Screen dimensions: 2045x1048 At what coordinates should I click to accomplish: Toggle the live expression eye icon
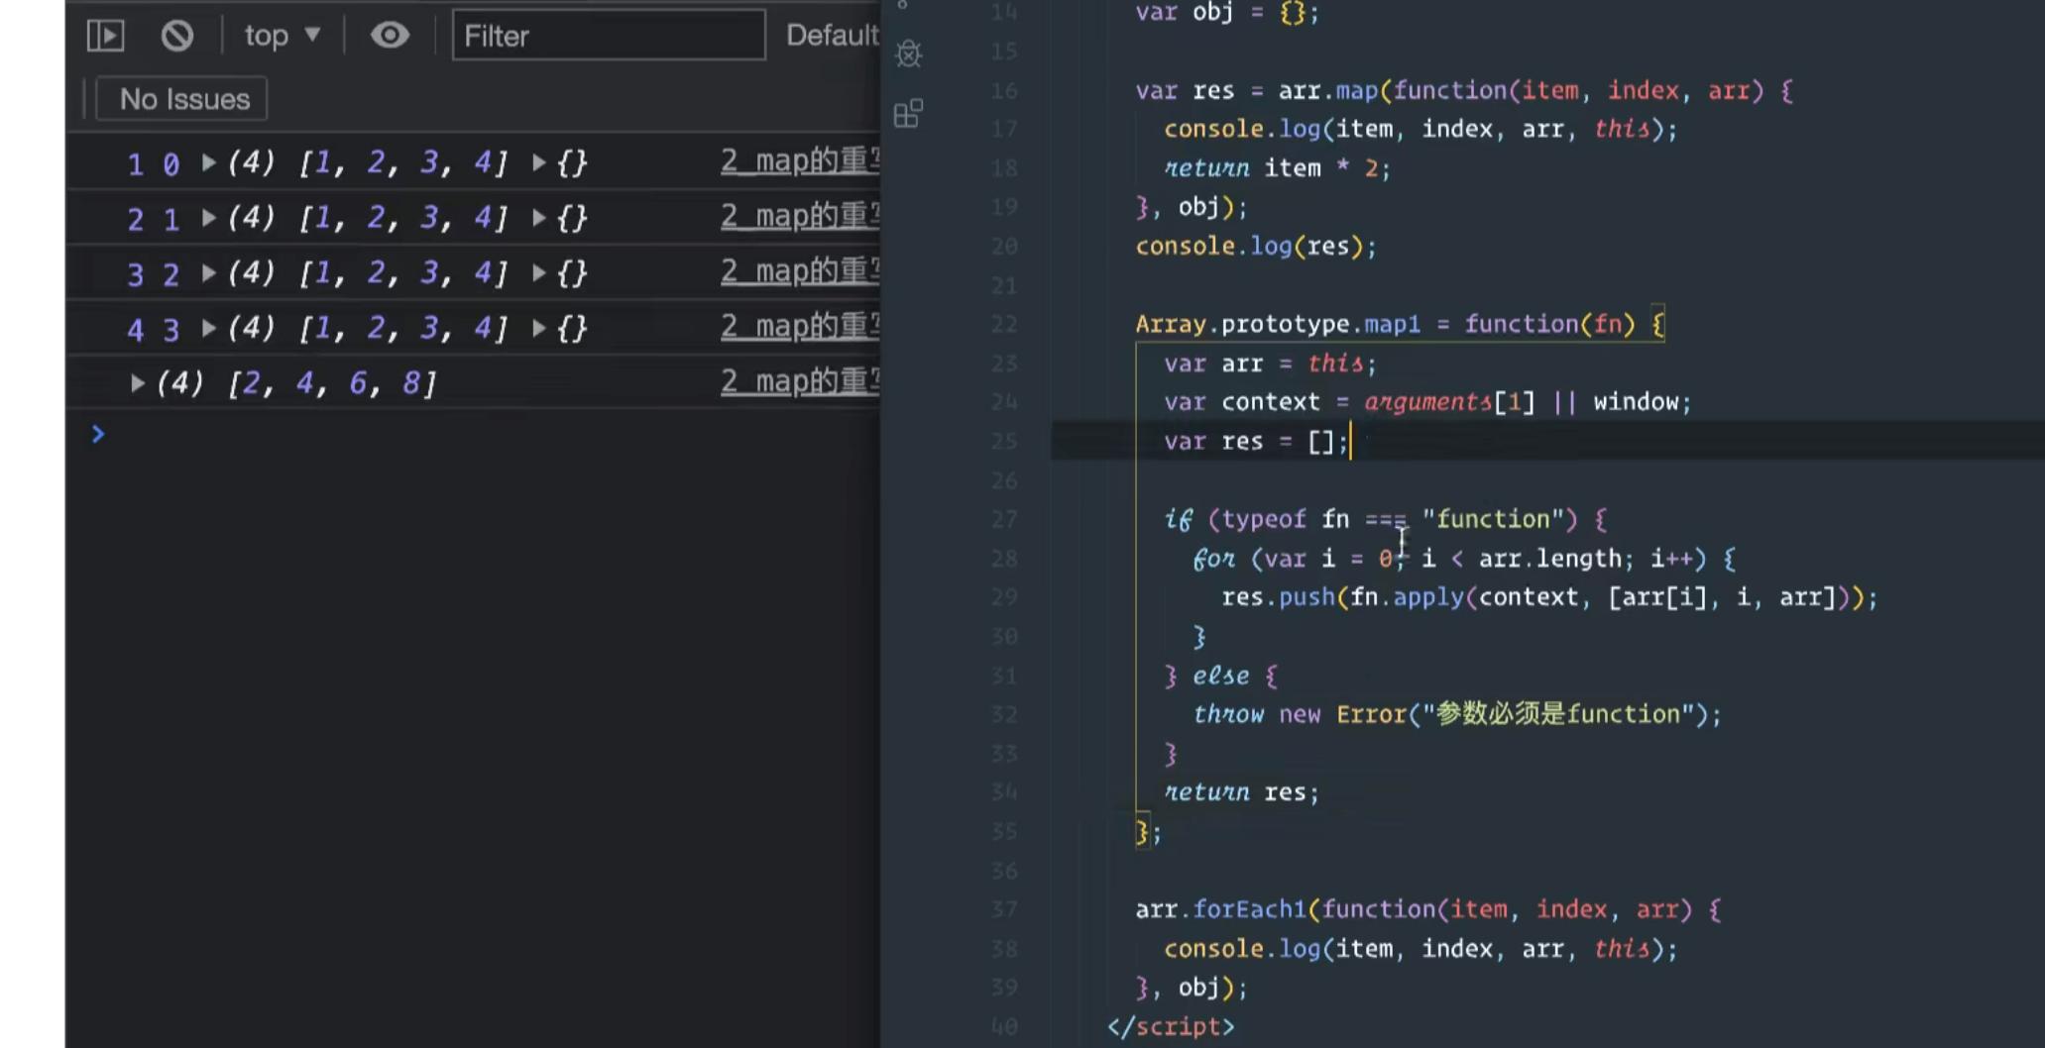coord(390,37)
